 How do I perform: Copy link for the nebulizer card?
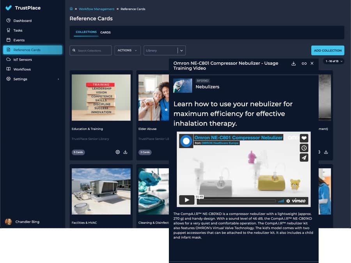point(304,64)
